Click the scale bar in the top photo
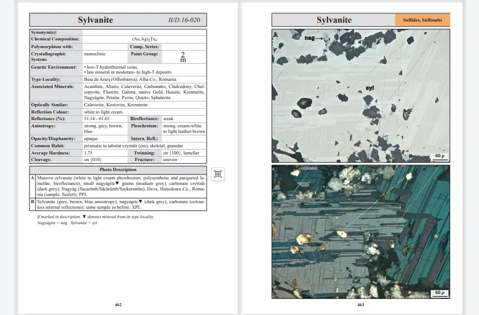The width and height of the screenshot is (479, 315). [439, 157]
